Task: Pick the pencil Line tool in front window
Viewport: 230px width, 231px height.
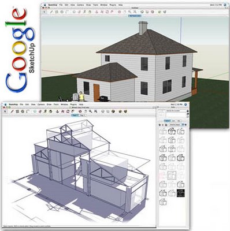Action: 12,111
